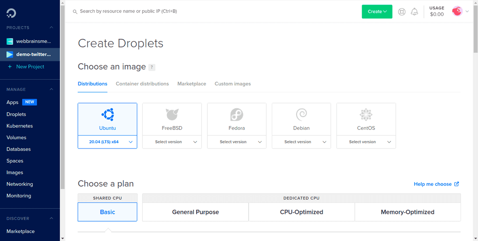Switch to the Marketplace image tab
This screenshot has height=241, width=478.
pyautogui.click(x=192, y=84)
